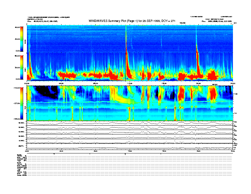This screenshot has width=251, height=194.
Task: Click the -145.00 label on TNR color scale
Action: tap(16, 119)
